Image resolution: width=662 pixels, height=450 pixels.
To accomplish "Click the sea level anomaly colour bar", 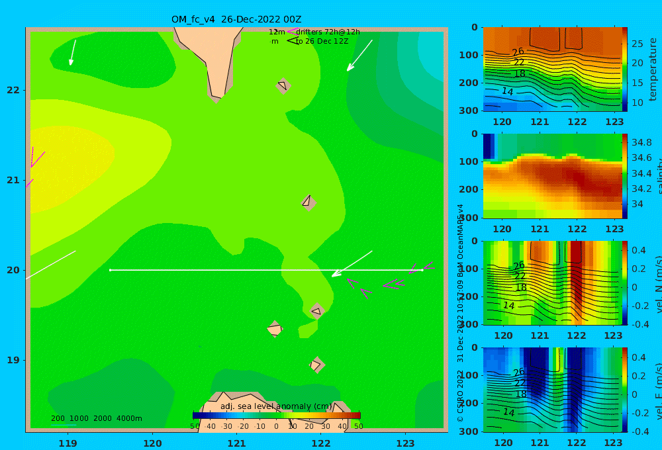I will 276,416.
